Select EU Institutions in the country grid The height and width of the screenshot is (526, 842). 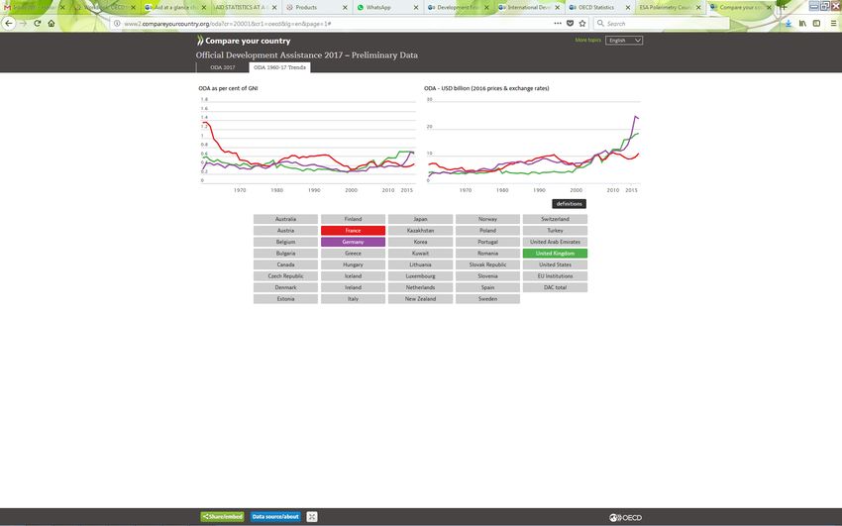pyautogui.click(x=555, y=276)
